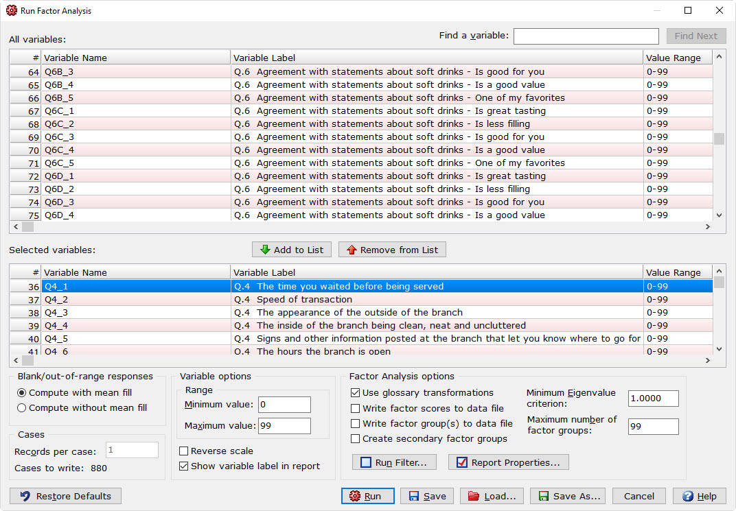
Task: Click up arrow of All variables vertical scrollbar
Action: click(x=719, y=57)
